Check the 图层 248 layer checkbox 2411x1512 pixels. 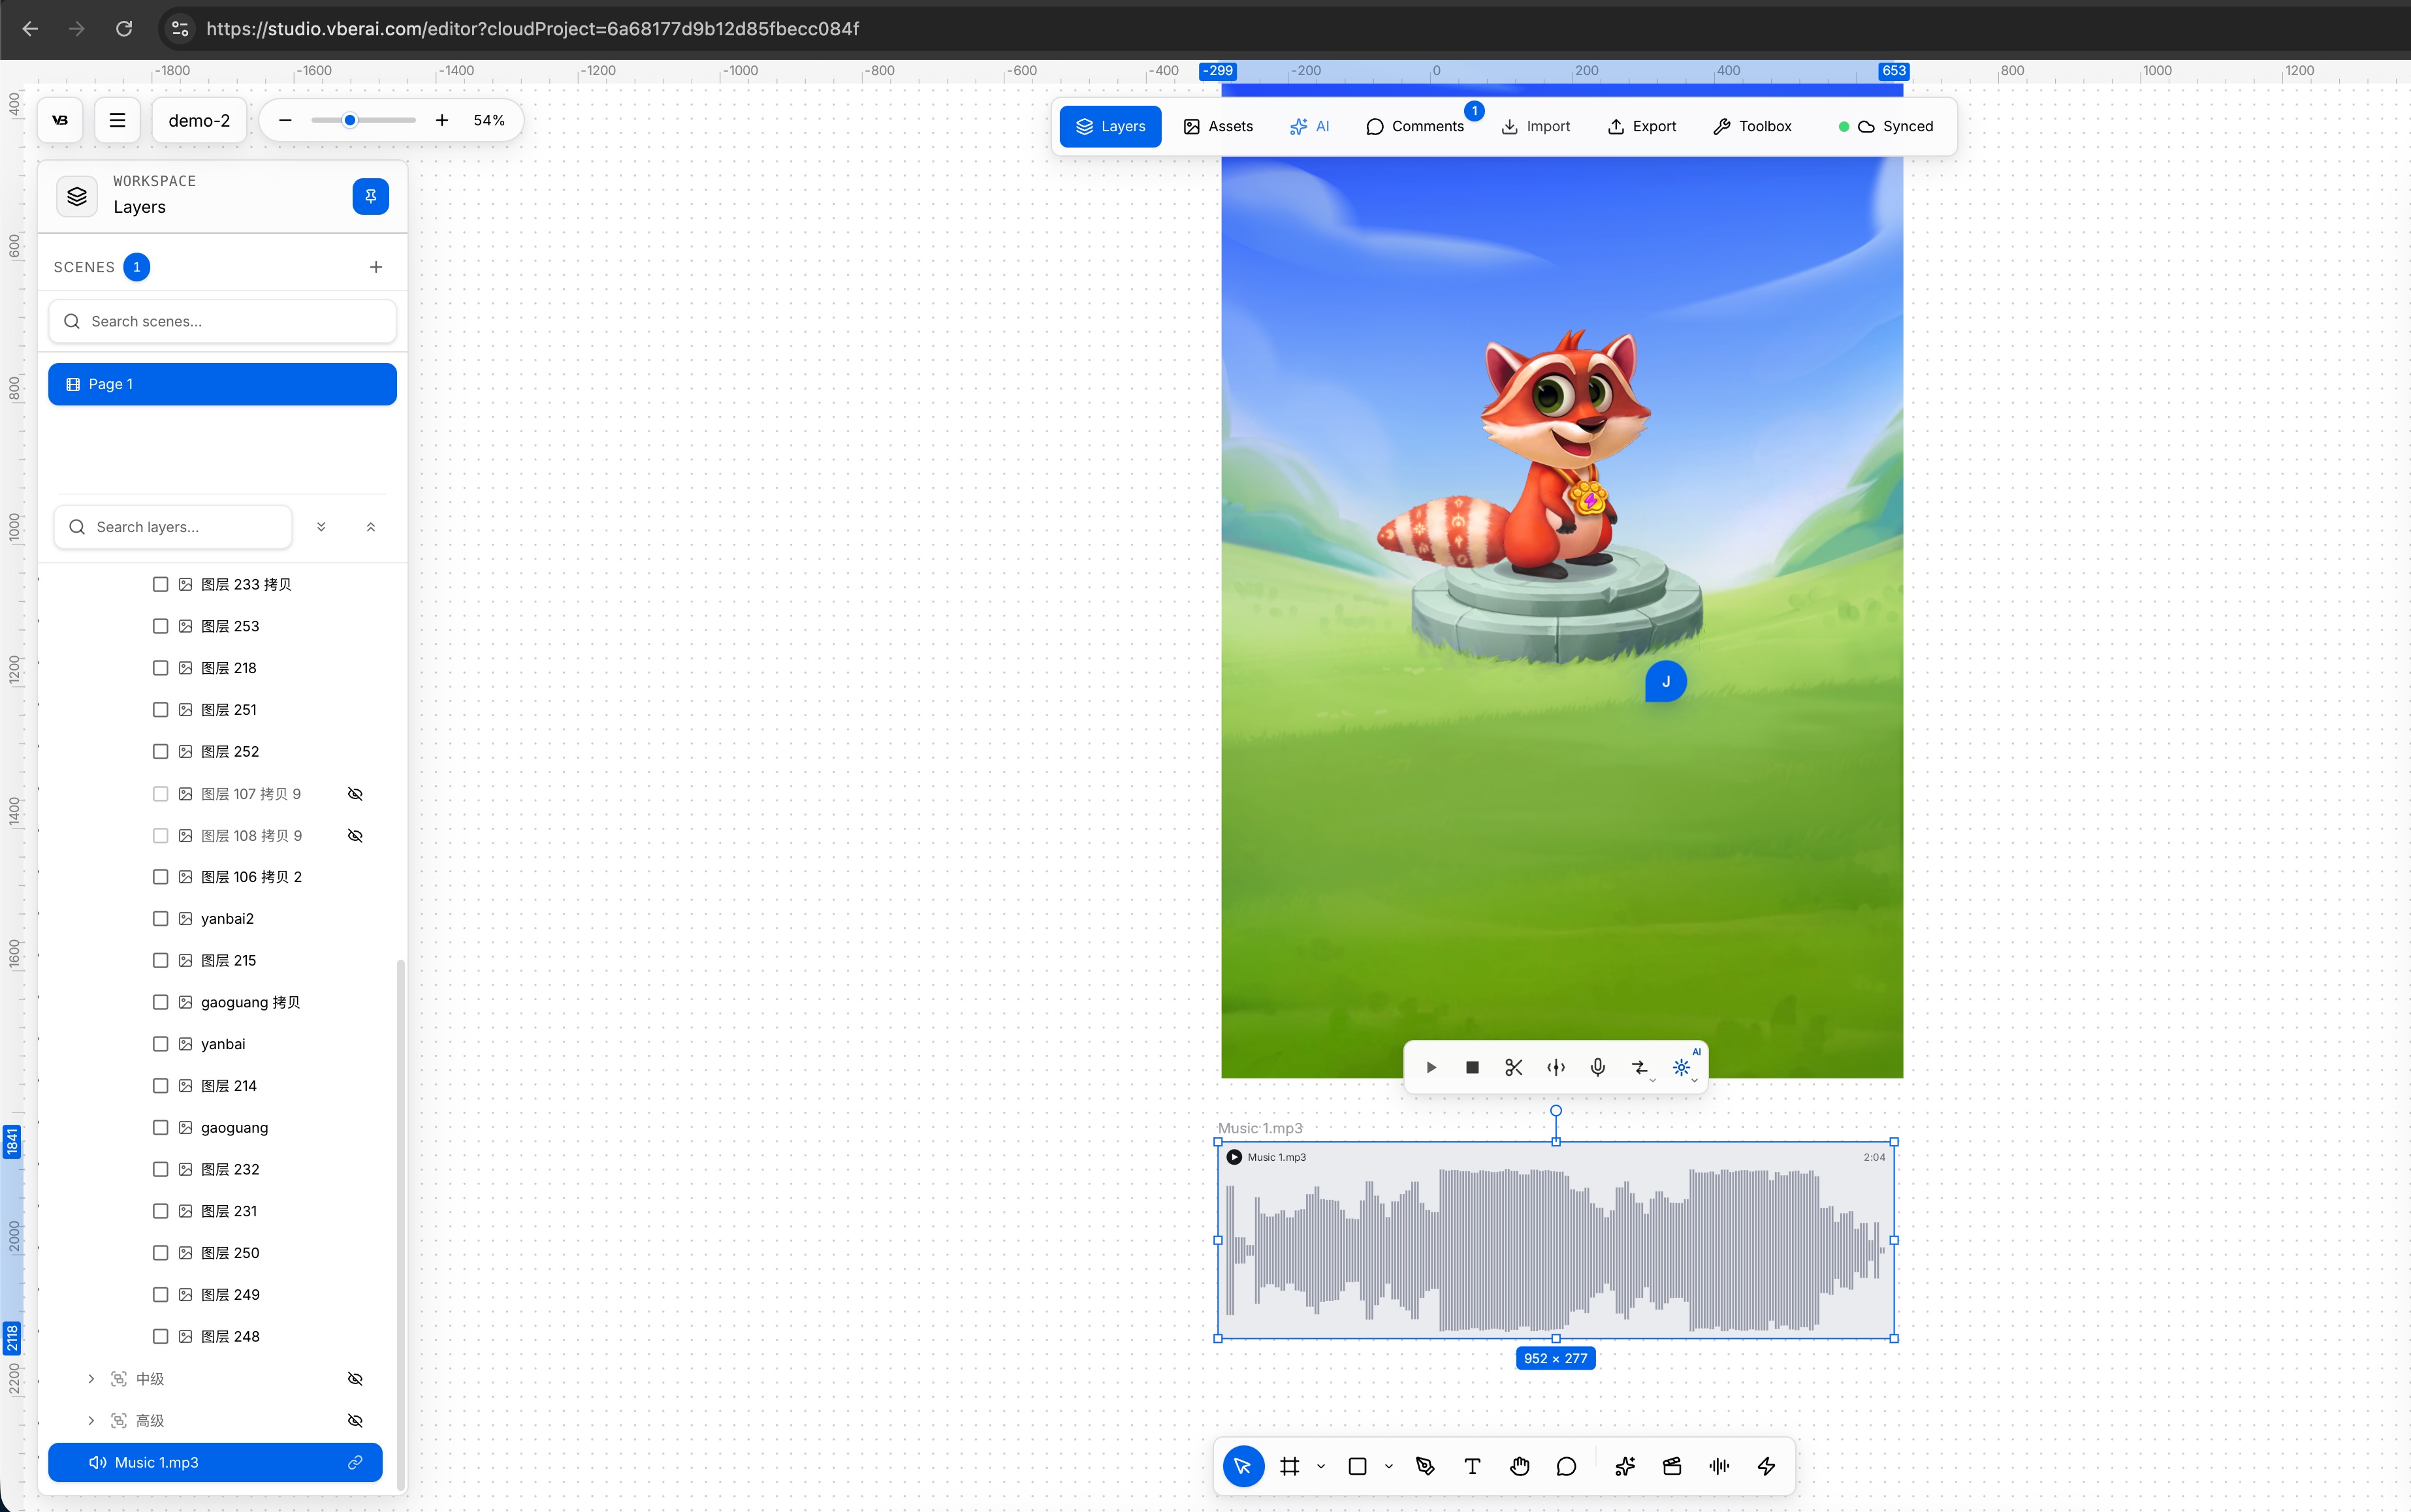point(160,1336)
